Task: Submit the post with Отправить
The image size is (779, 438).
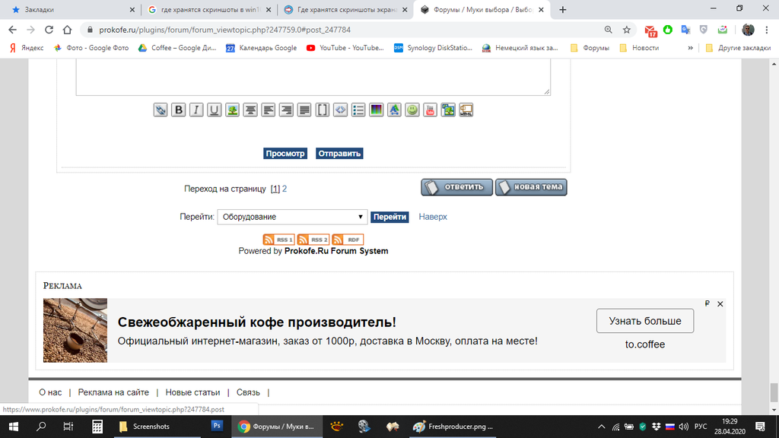Action: pos(339,154)
